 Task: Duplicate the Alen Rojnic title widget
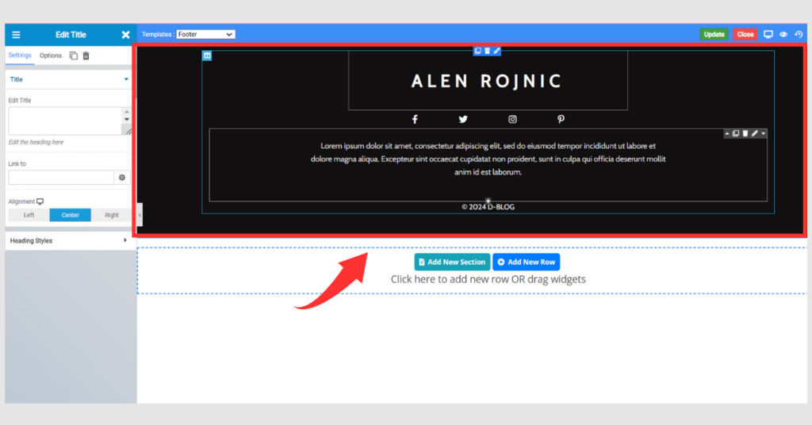click(x=478, y=51)
